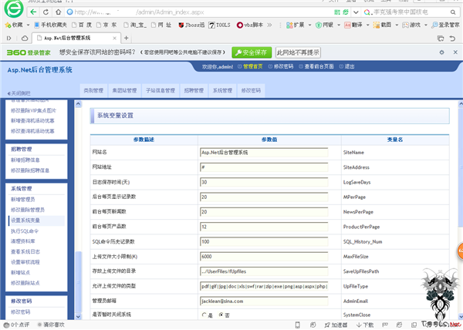463x330 pixels.
Task: Click the 执行SQL命令 sidebar link
Action: click(x=27, y=231)
